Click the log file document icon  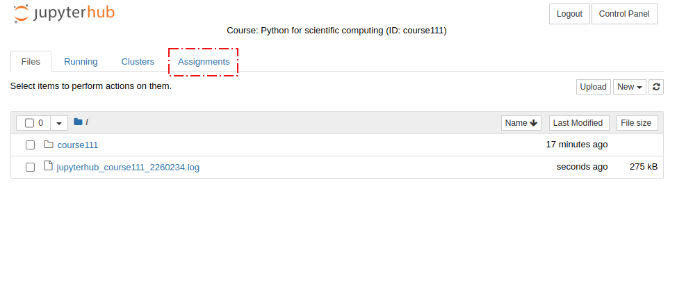49,166
